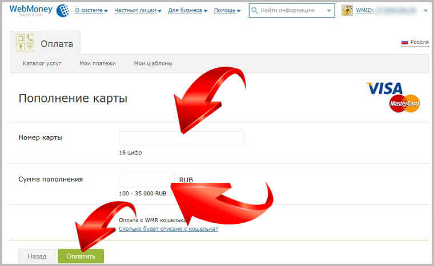Open the "Для бизнеса" menu

pyautogui.click(x=187, y=10)
